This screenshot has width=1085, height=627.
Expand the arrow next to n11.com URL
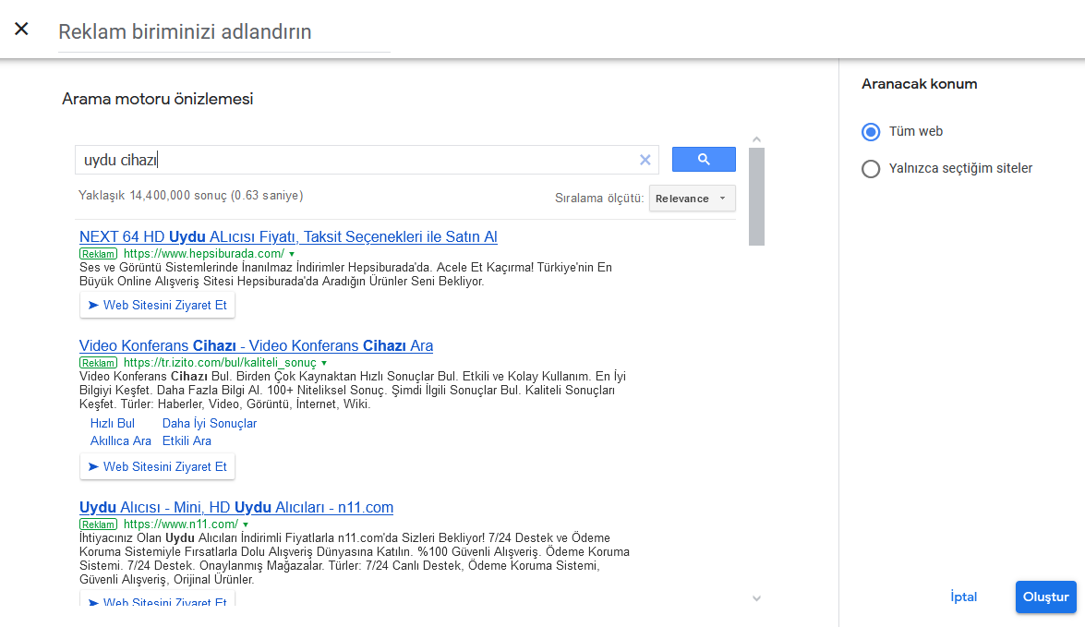[246, 525]
